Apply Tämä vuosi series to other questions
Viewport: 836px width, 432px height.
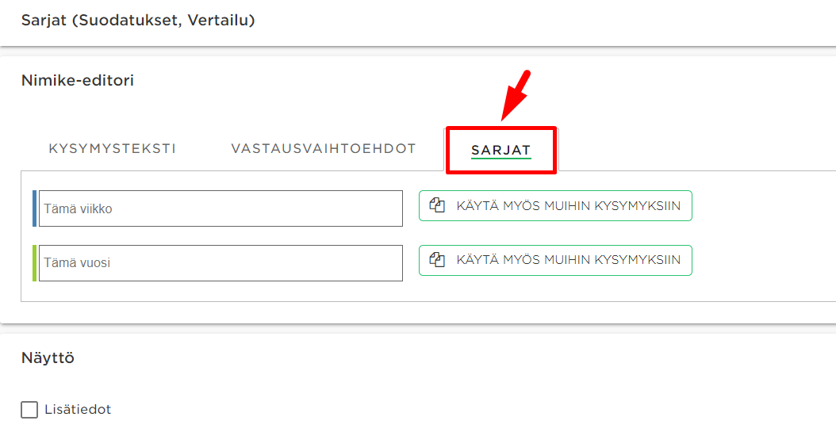coord(555,260)
